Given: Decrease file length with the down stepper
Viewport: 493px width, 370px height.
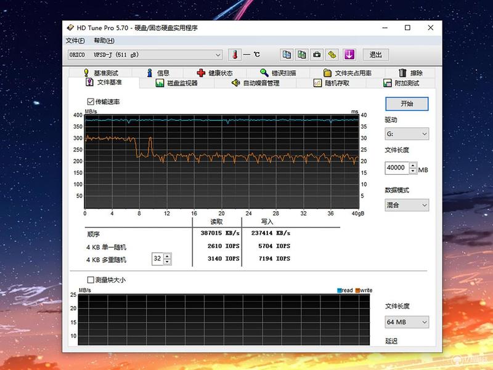Looking at the screenshot, I should click(x=413, y=171).
